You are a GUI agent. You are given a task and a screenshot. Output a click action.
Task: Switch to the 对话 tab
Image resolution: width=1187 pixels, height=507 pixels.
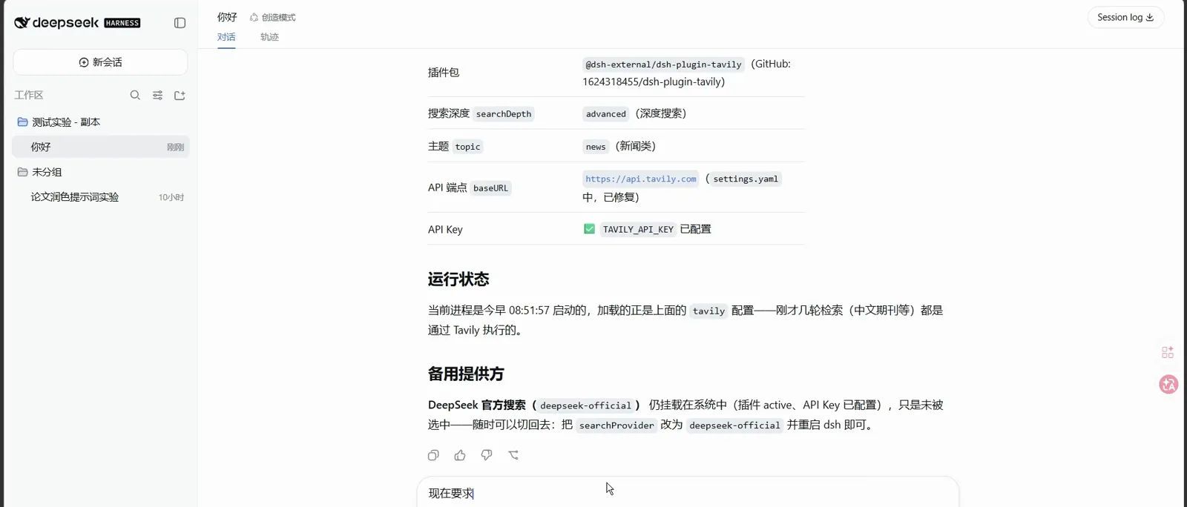(x=226, y=37)
